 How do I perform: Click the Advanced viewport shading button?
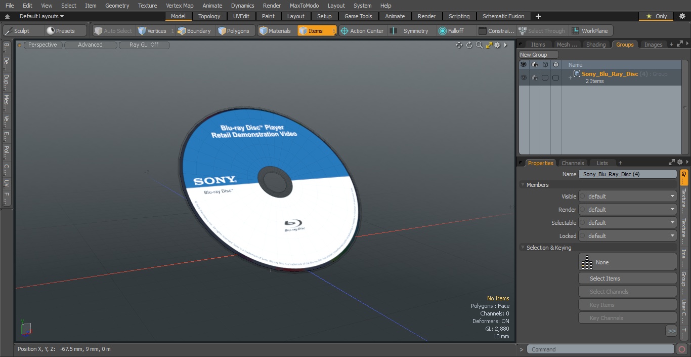91,45
